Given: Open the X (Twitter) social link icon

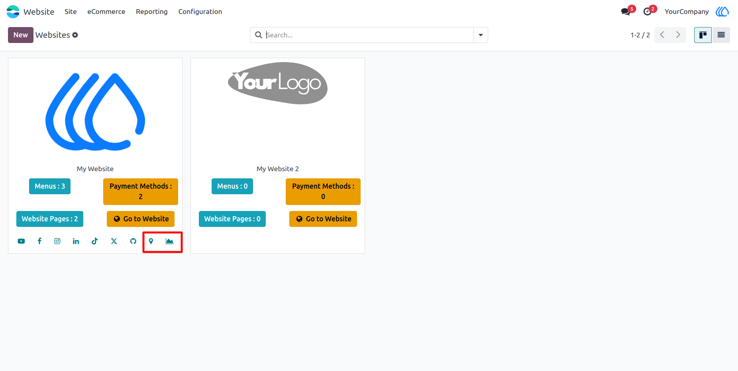Looking at the screenshot, I should click(114, 241).
